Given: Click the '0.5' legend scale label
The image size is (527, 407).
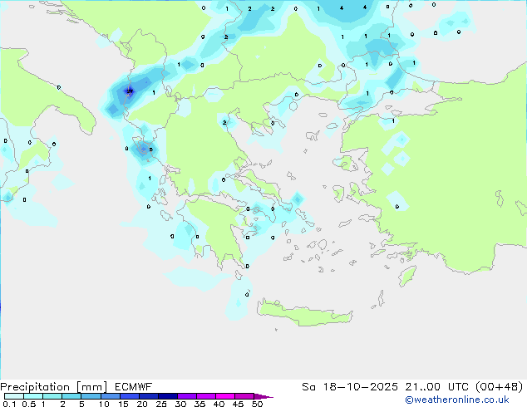Looking at the screenshot, I should [x=29, y=404].
